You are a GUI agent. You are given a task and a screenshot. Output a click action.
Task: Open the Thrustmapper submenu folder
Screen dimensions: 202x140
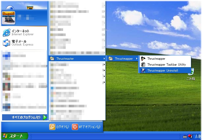pyautogui.click(x=123, y=59)
